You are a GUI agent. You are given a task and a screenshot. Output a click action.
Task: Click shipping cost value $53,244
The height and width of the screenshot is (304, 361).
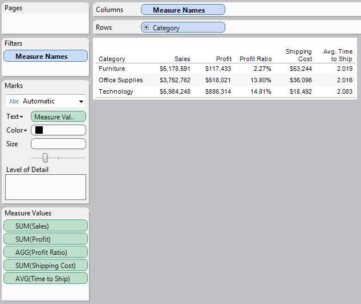point(301,69)
